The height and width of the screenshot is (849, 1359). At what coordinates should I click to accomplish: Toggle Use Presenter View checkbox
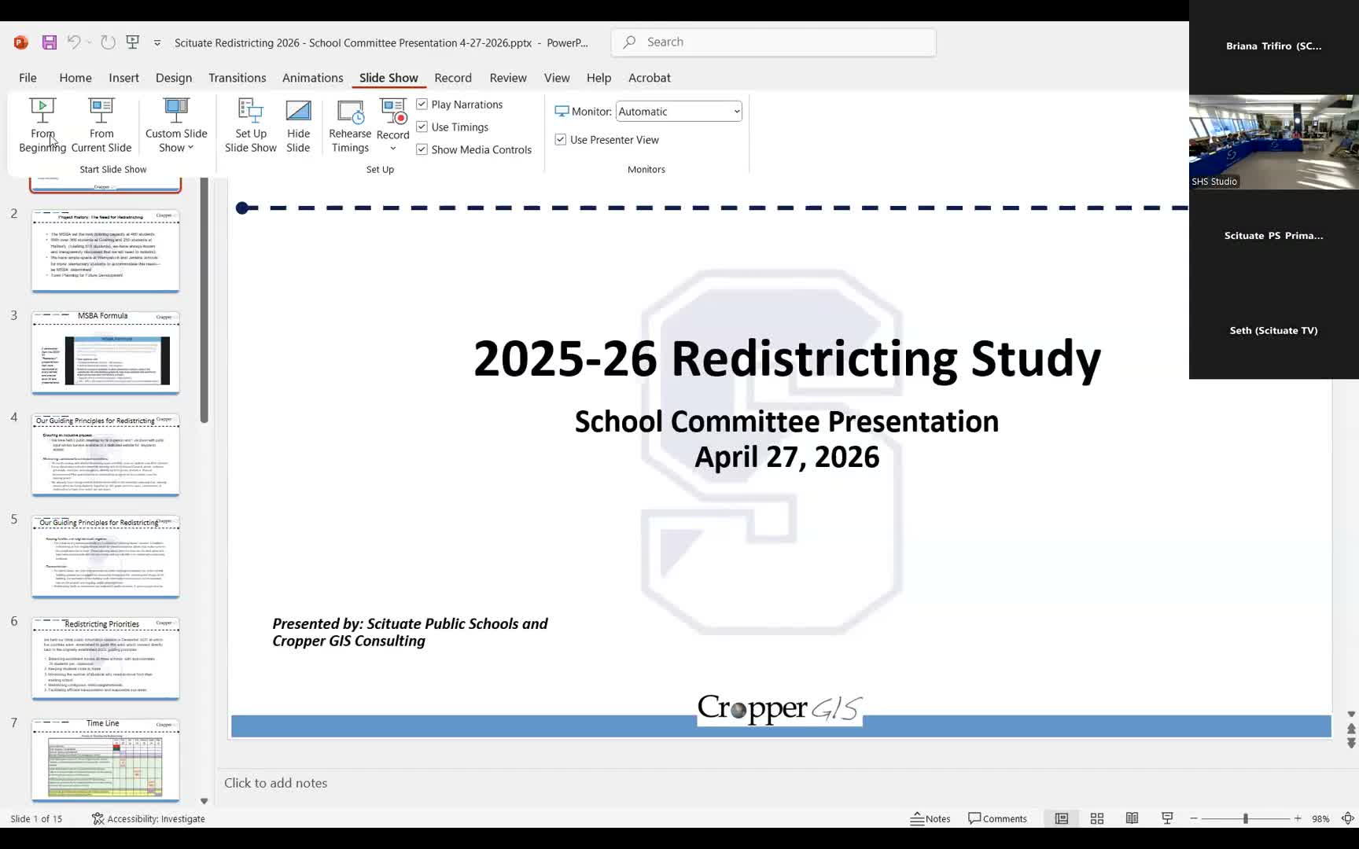click(561, 139)
